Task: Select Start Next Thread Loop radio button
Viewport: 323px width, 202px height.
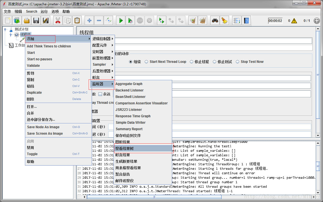Action: pos(146,62)
